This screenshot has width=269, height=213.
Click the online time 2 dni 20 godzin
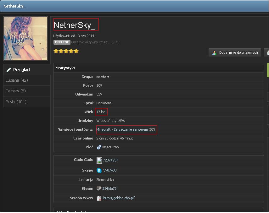coord(115,138)
